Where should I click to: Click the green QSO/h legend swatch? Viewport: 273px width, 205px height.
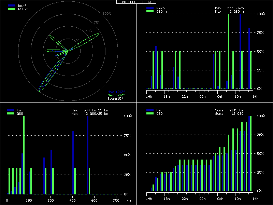(150, 11)
